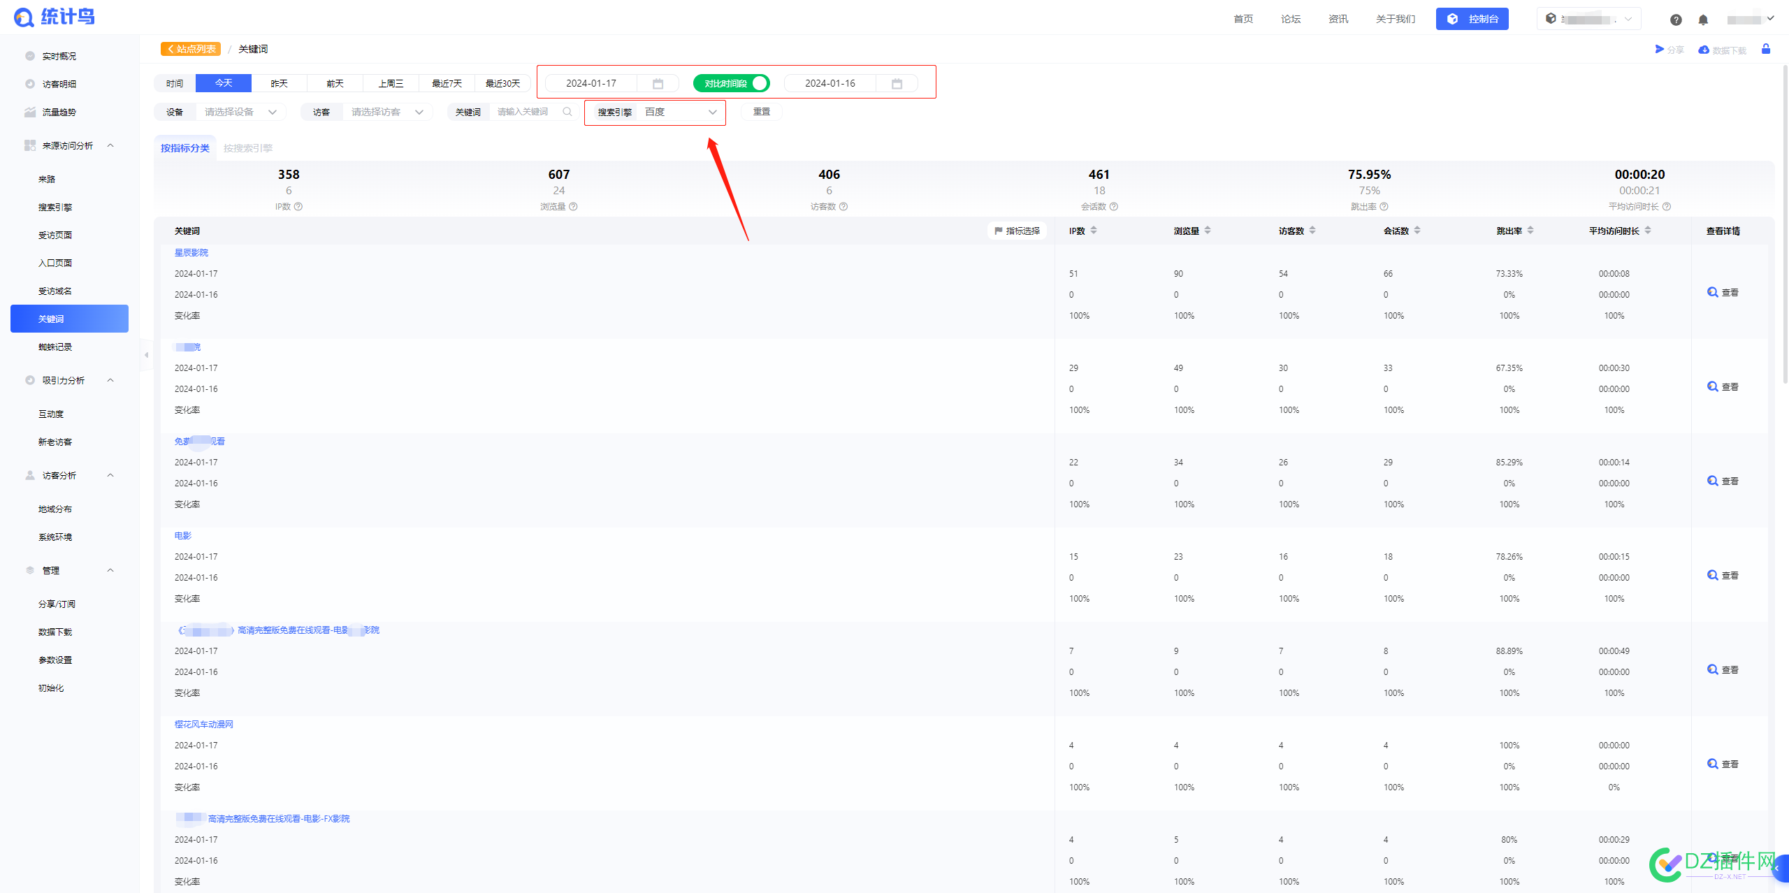Screen dimensions: 1789x893
Task: Switch to 按指标分类 tab
Action: point(185,148)
